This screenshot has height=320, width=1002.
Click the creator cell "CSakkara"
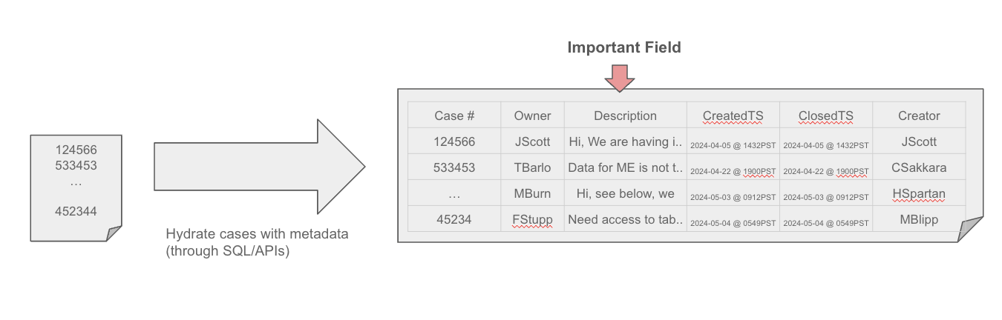919,167
